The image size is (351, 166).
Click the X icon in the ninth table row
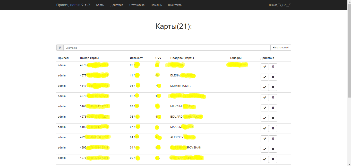click(x=273, y=149)
